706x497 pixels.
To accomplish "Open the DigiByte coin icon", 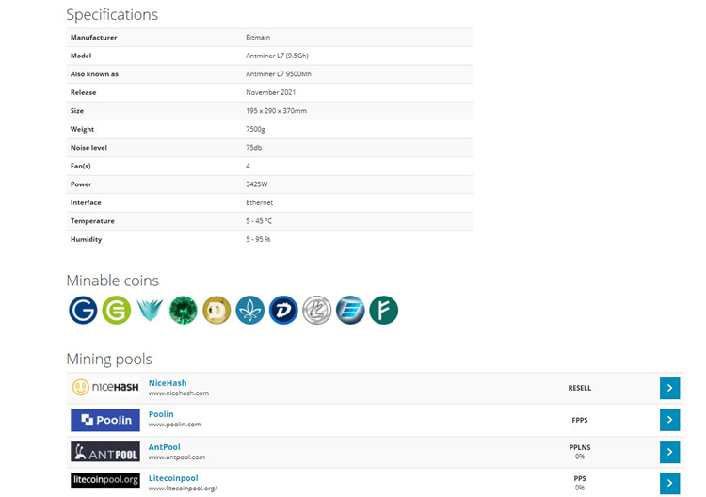I will [283, 311].
